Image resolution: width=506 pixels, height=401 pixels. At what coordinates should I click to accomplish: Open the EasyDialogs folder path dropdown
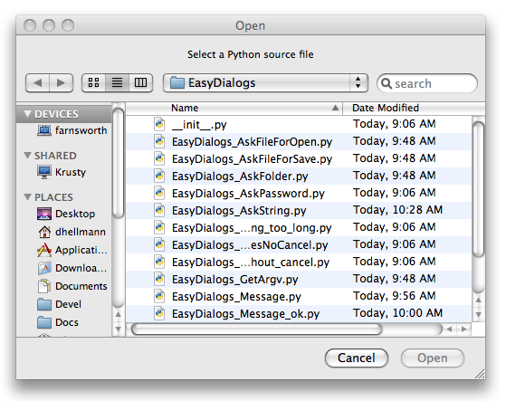265,83
